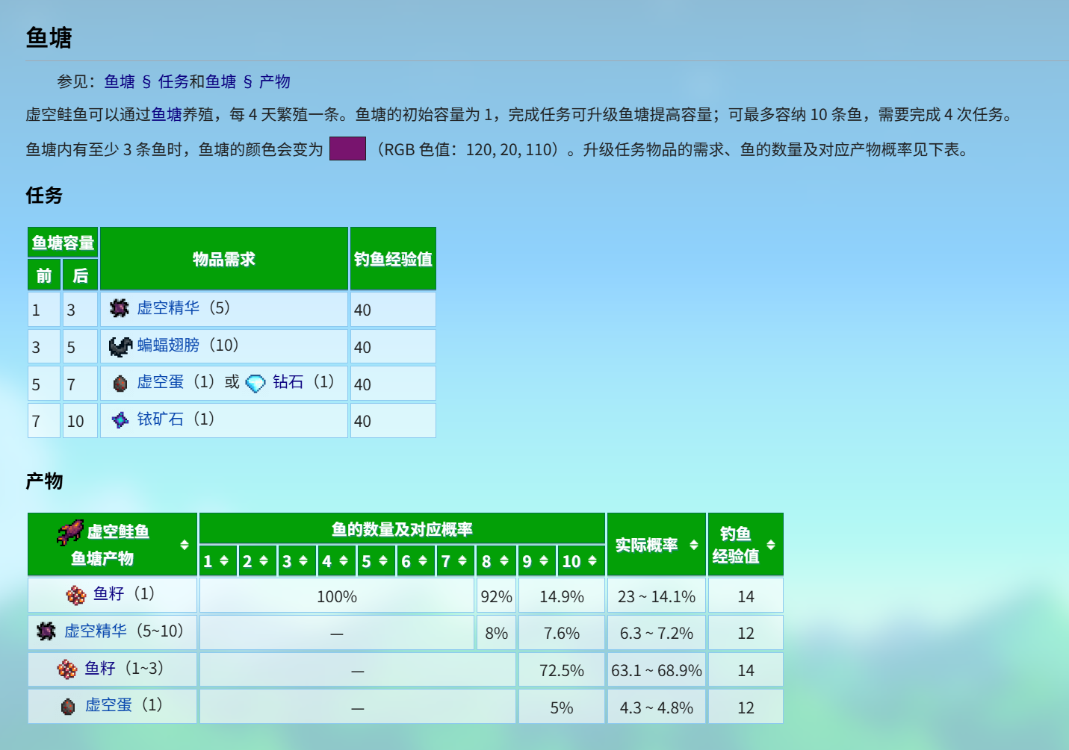This screenshot has width=1069, height=750.
Task: Sort the fish count 1 column
Action: pos(224,560)
